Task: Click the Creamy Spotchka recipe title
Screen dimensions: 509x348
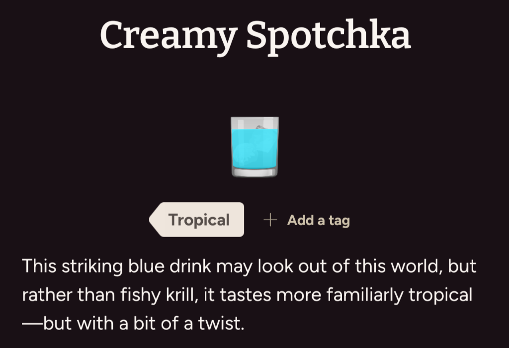Action: point(254,35)
